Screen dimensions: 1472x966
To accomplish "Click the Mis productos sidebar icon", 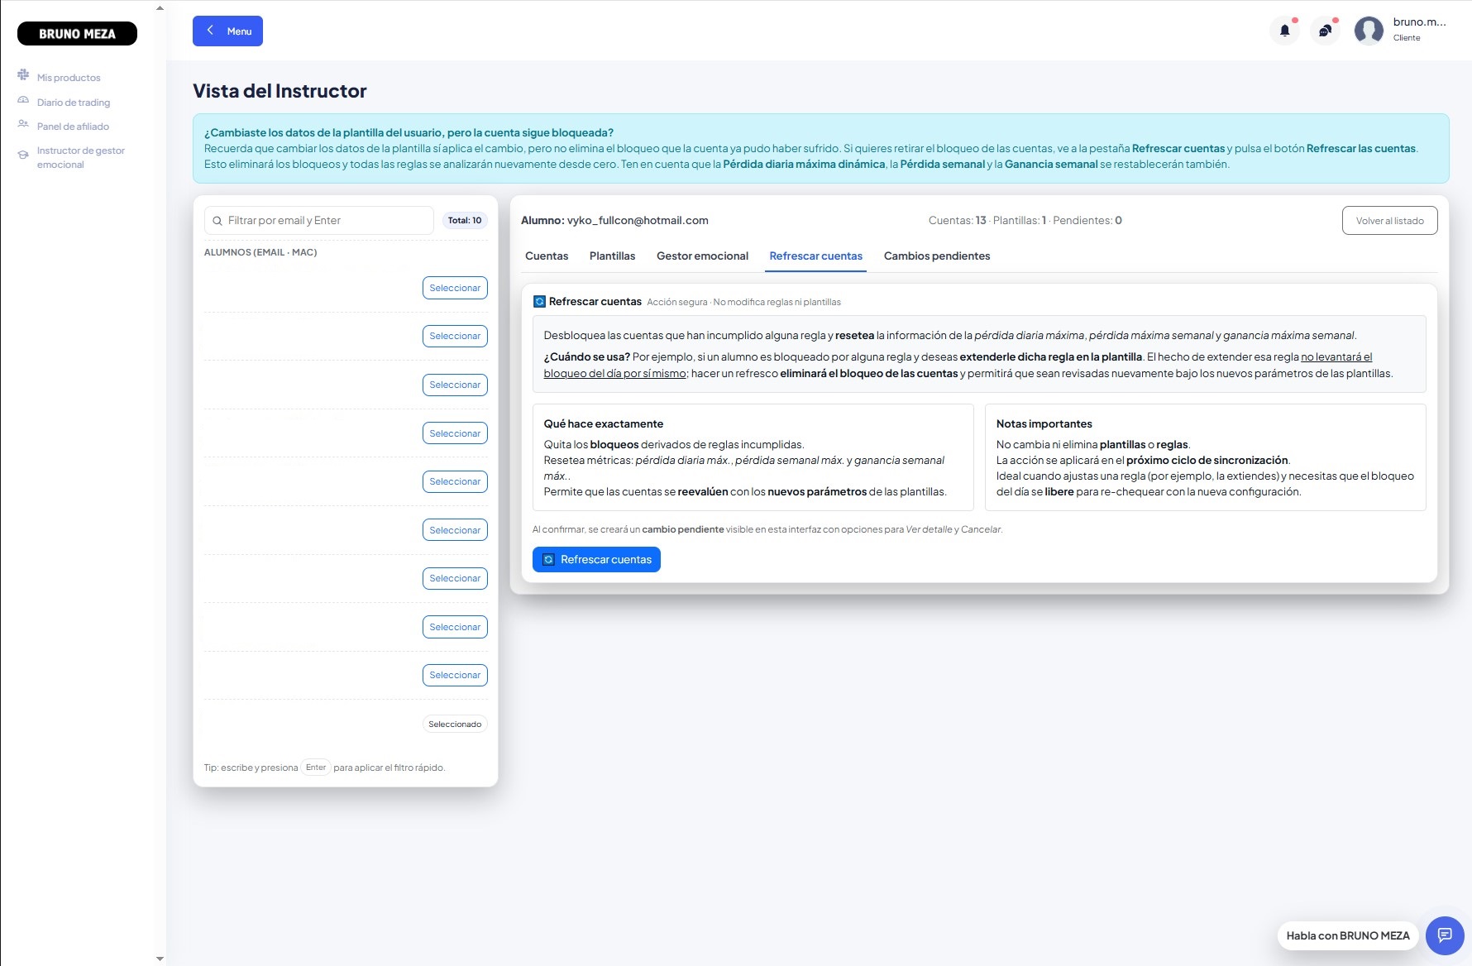I will coord(23,76).
